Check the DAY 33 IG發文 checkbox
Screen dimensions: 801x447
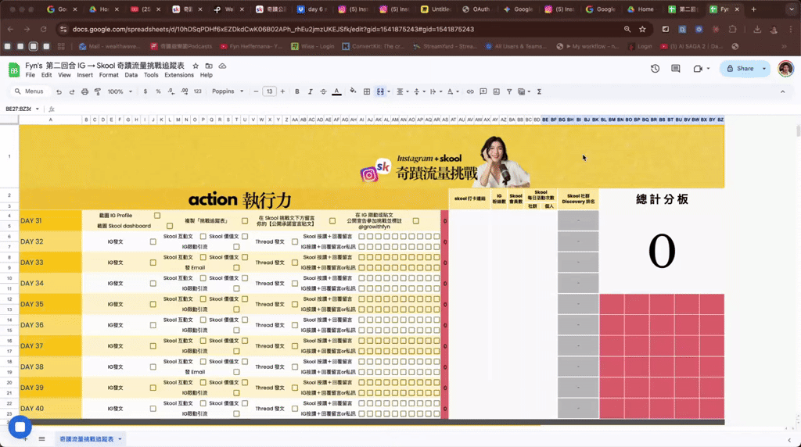click(153, 263)
